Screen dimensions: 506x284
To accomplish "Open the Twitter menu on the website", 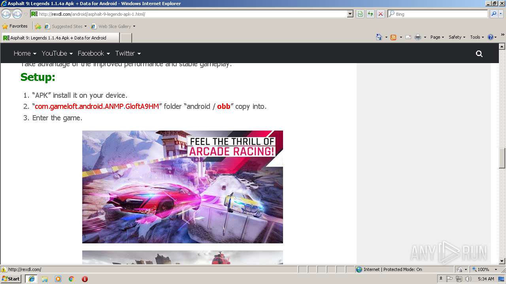I will (x=128, y=53).
